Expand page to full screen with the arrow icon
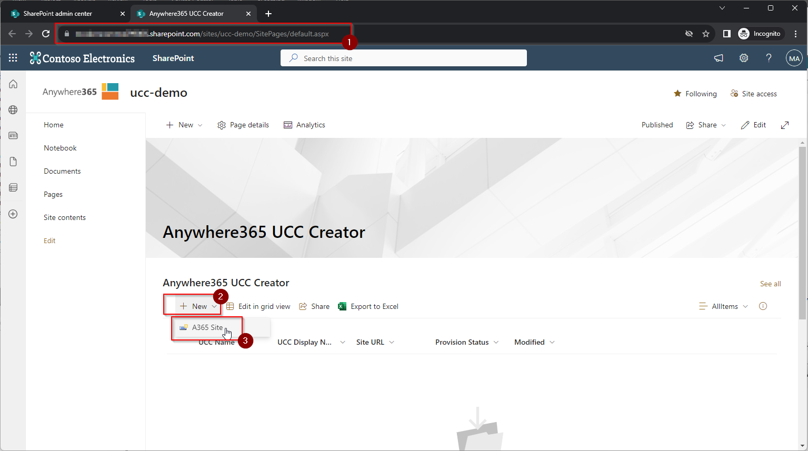Viewport: 808px width, 451px height. pos(785,125)
